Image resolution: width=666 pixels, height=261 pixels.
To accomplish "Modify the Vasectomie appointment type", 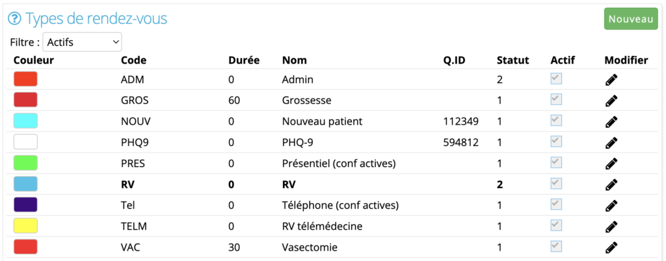I will tap(611, 247).
